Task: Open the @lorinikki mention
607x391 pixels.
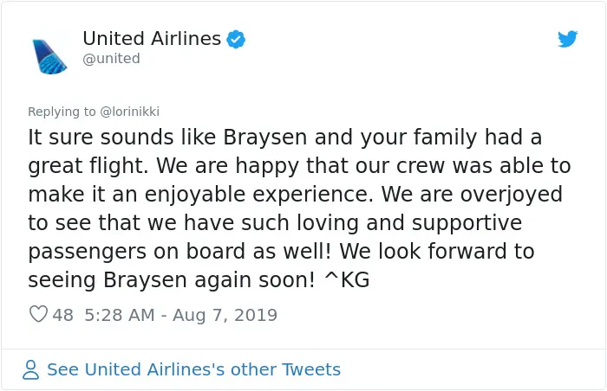Action: (x=130, y=112)
